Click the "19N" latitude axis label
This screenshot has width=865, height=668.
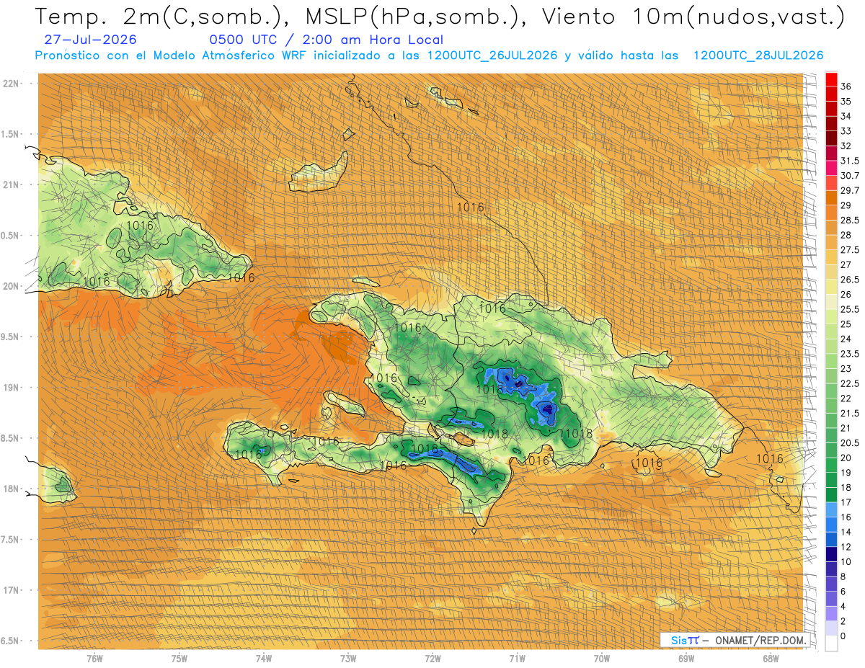pos(12,387)
